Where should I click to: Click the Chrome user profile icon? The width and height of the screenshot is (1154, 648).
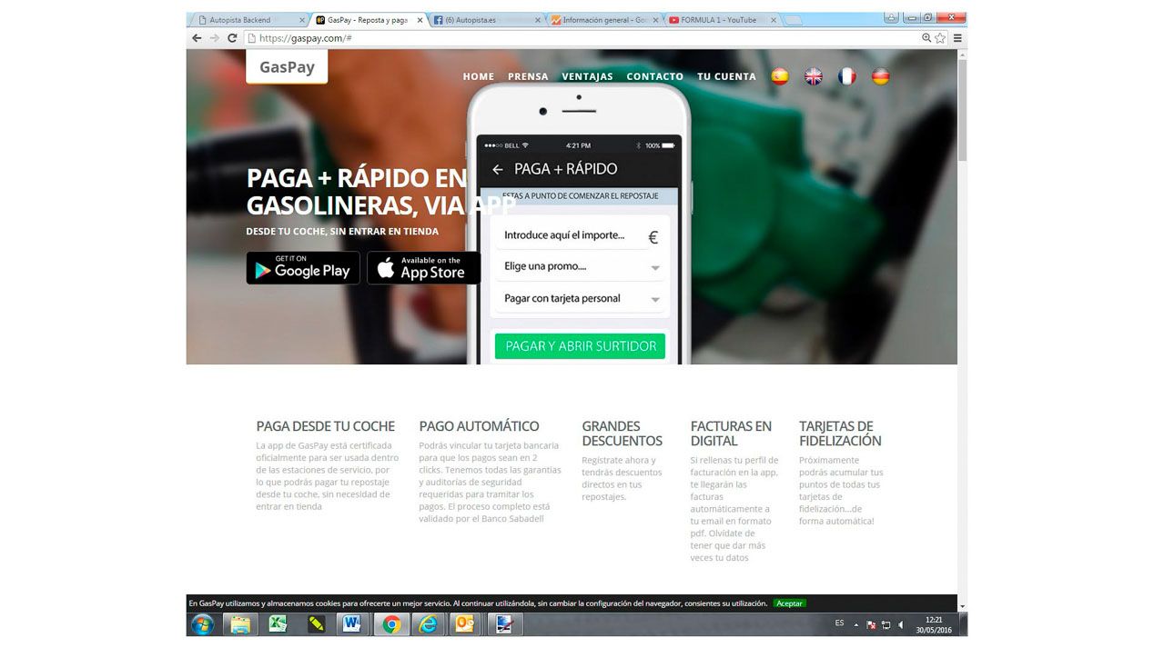coord(891,17)
